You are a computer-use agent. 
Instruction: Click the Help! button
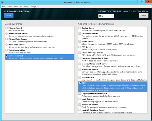click(144, 16)
